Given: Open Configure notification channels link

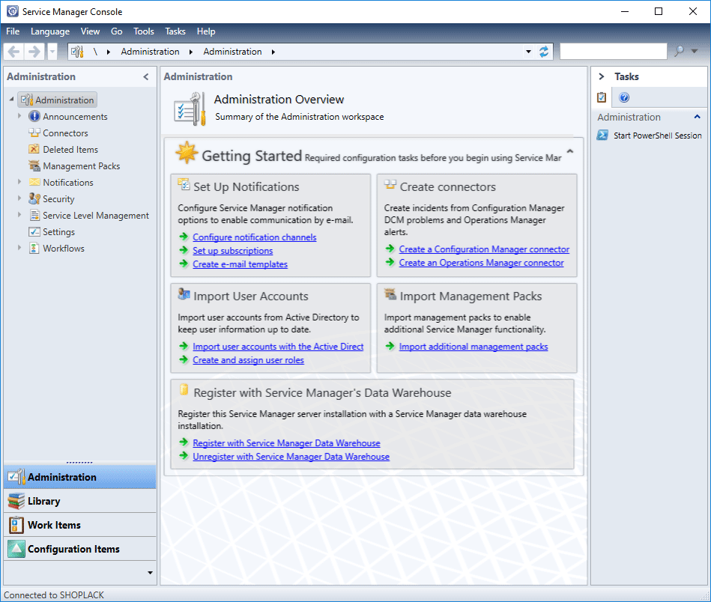Looking at the screenshot, I should pyautogui.click(x=255, y=237).
